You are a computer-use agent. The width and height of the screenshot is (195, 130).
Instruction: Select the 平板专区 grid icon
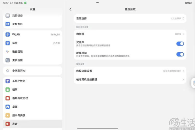(x=7, y=24)
